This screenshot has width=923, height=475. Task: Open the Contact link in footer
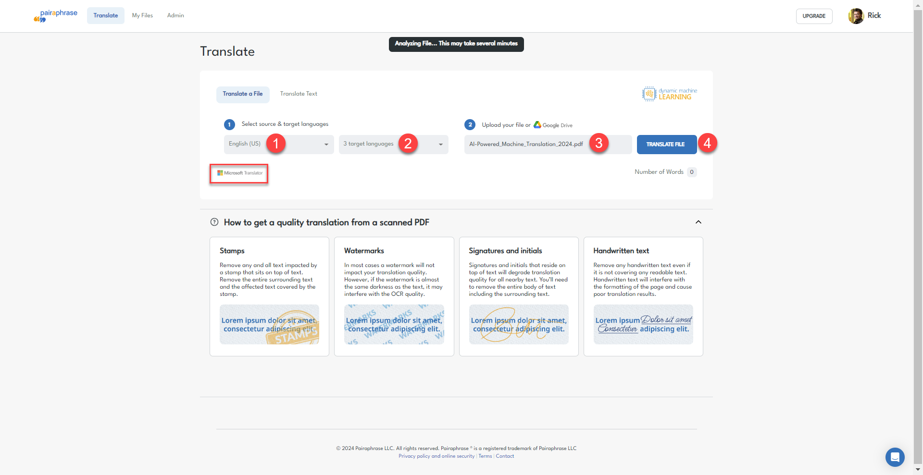[x=505, y=456]
